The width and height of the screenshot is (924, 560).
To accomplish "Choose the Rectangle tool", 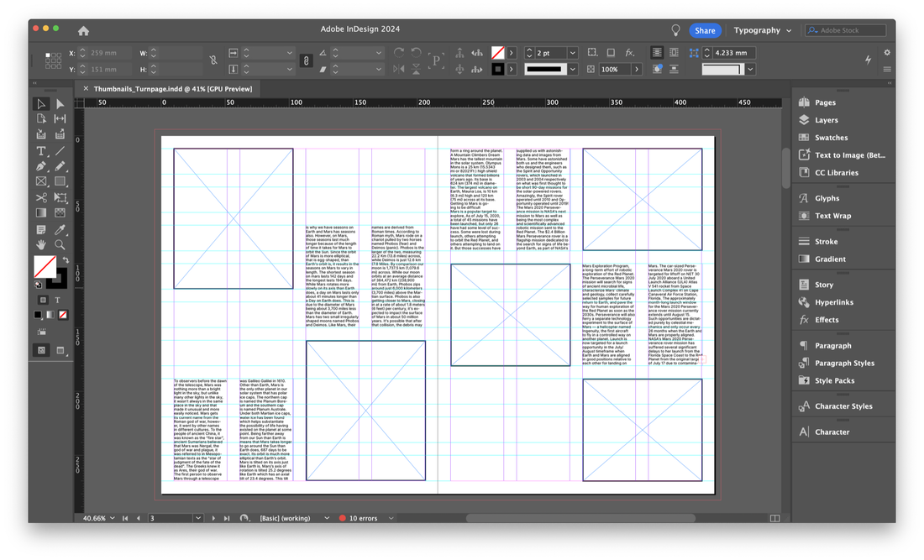I will tap(60, 182).
